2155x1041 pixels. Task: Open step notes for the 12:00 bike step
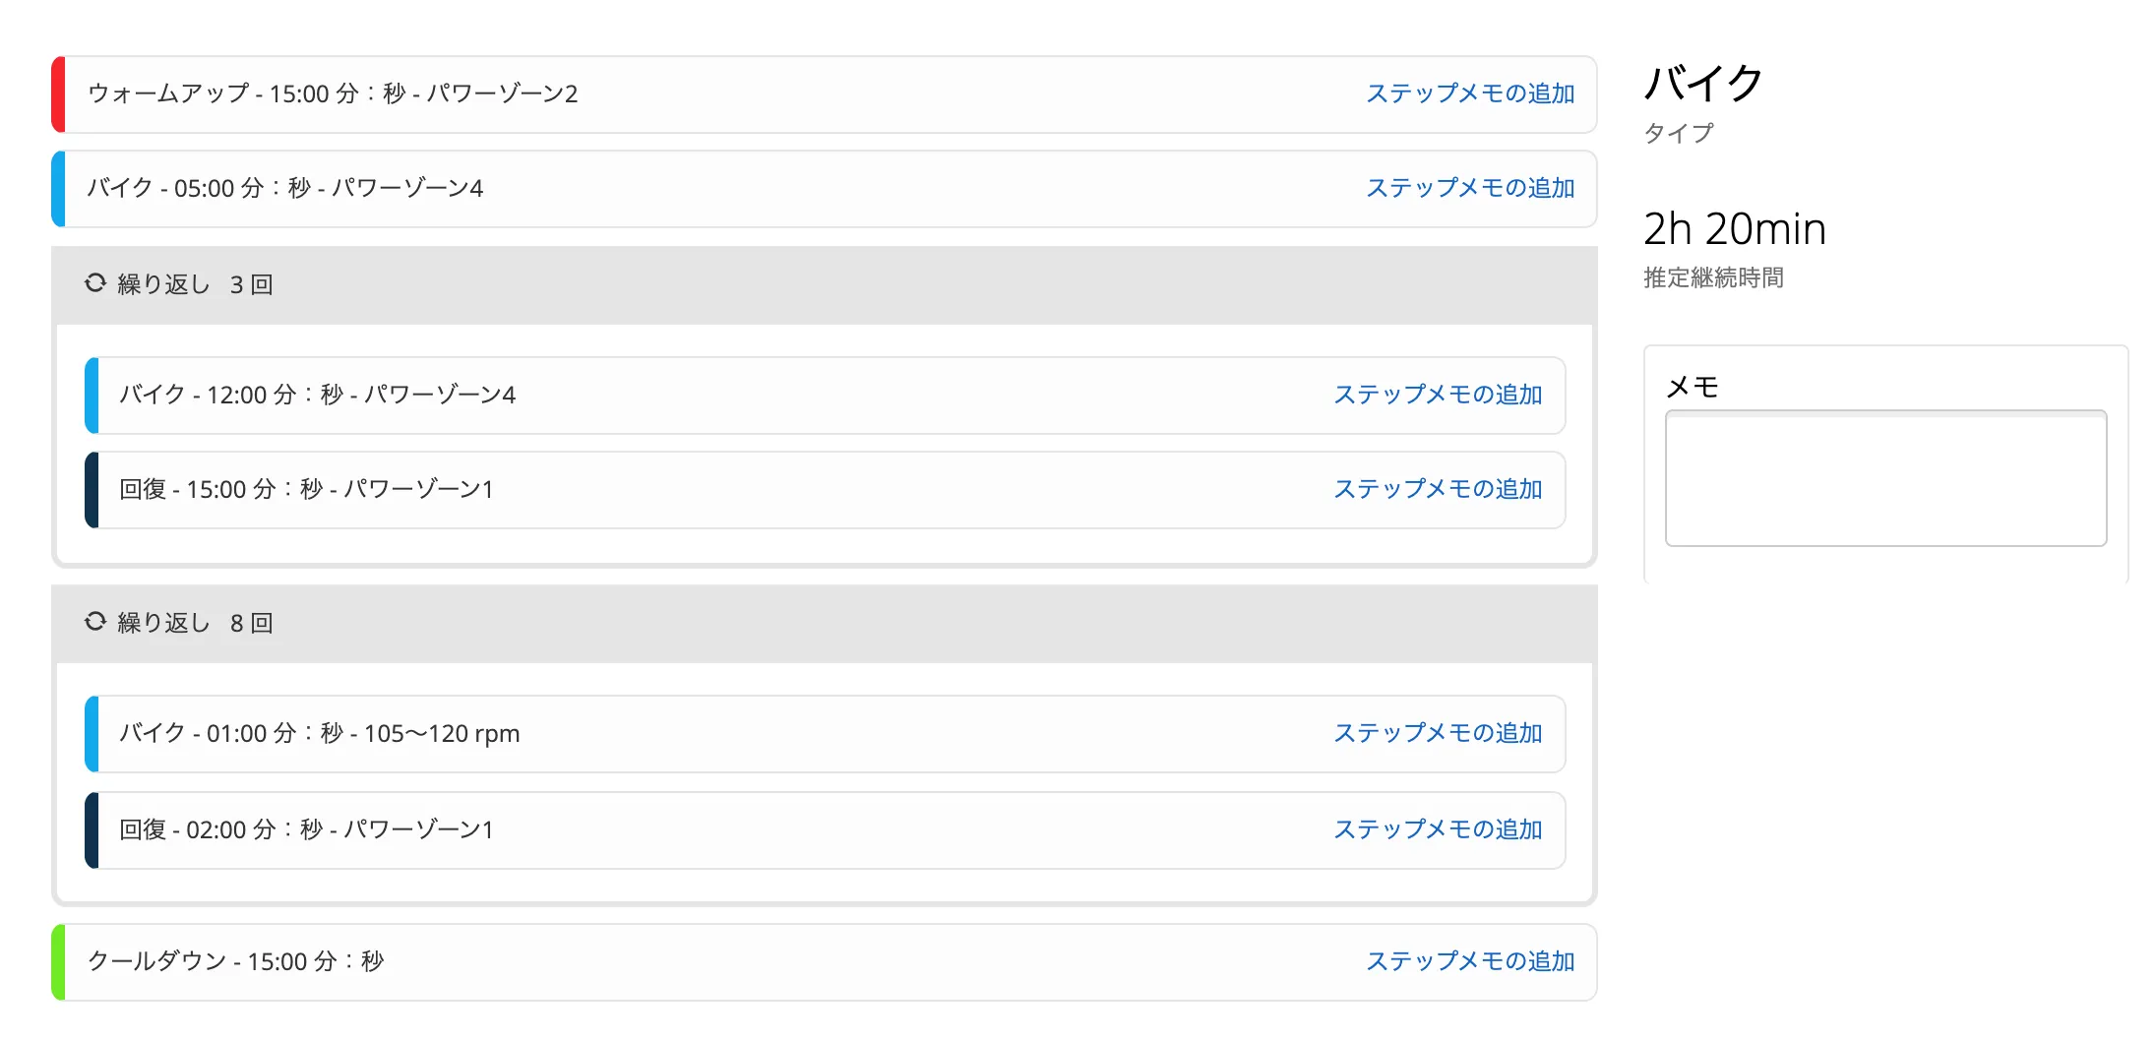[1438, 395]
